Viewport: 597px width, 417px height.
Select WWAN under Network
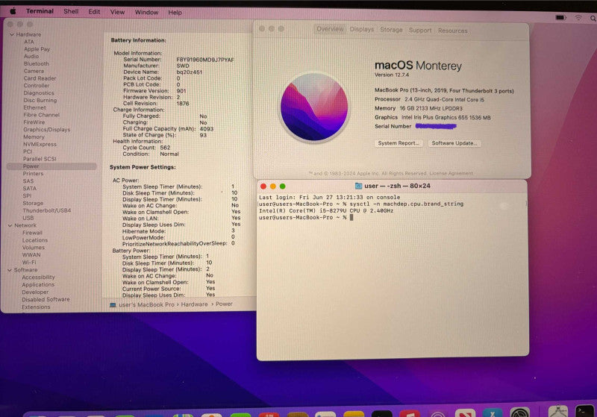point(31,255)
